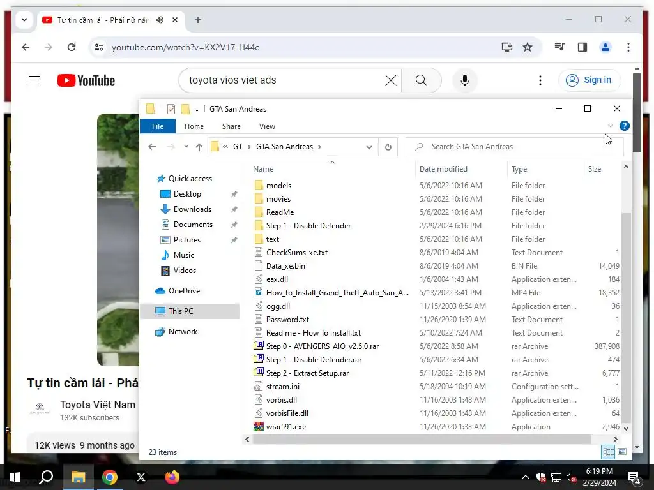Expand the breadcrumb arrow after GTA San Andreas
The width and height of the screenshot is (654, 490).
[x=319, y=147]
